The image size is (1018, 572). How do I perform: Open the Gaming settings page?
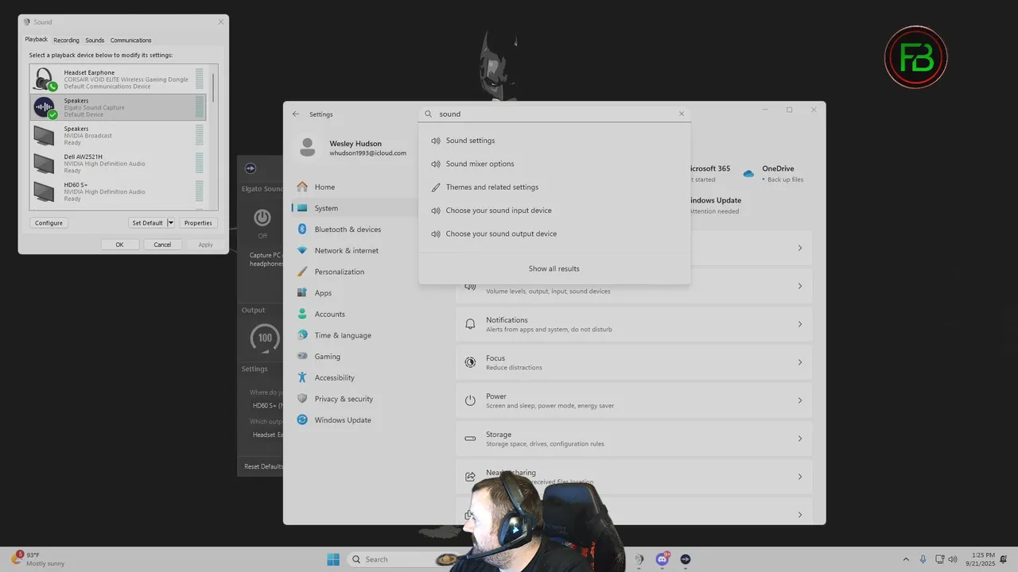(353, 357)
